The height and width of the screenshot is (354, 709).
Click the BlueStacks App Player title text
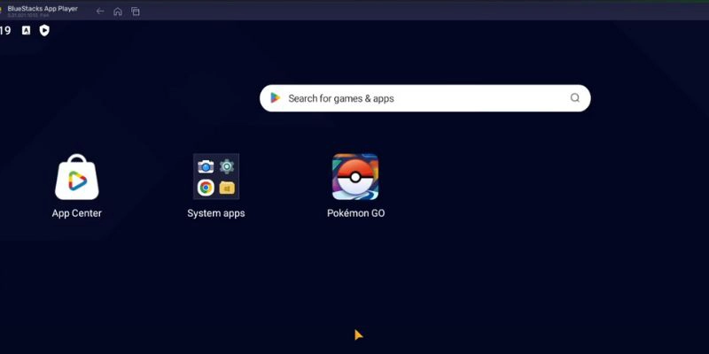(44, 9)
